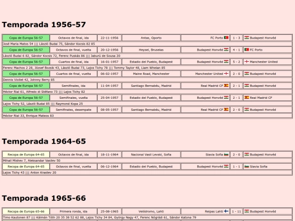Click the Primera ronda, ida cell

tap(73, 211)
